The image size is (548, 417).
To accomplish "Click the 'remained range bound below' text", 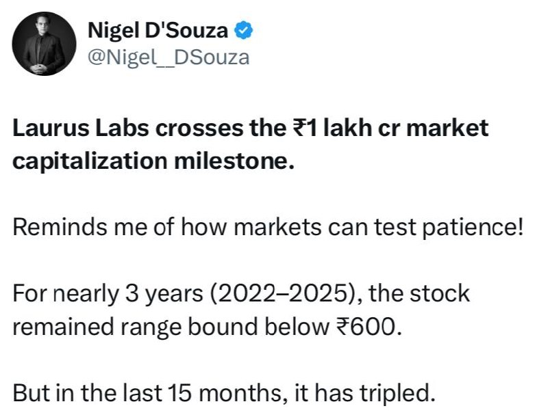I will (171, 327).
